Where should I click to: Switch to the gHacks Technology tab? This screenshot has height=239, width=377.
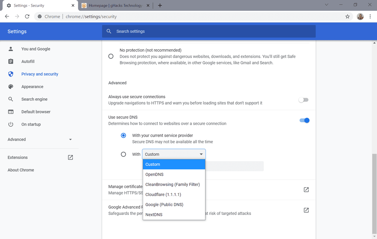115,6
